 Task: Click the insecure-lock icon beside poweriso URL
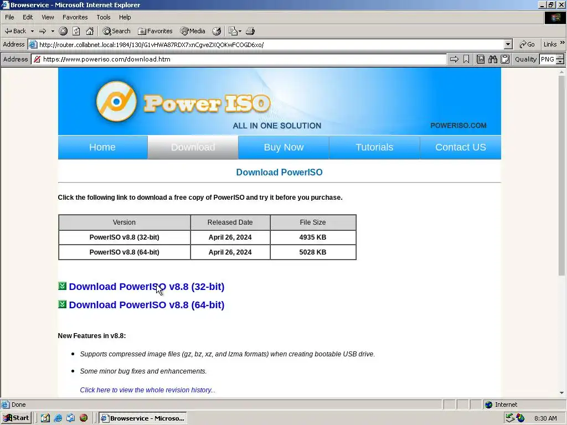click(37, 59)
